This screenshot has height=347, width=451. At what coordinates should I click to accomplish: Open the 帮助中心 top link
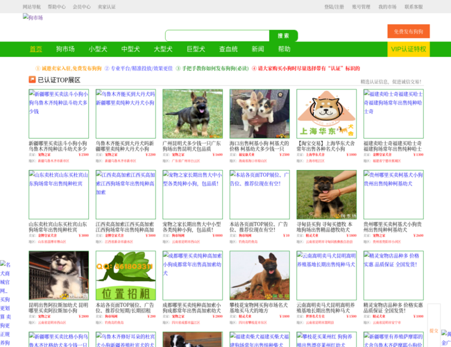click(56, 7)
